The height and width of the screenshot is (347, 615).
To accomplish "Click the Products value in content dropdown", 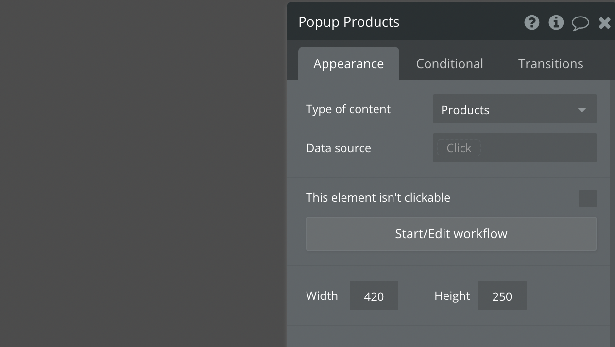I will (x=464, y=110).
